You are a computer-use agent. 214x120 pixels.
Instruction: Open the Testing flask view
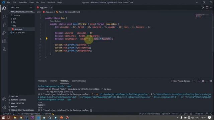pyautogui.click(x=4, y=49)
